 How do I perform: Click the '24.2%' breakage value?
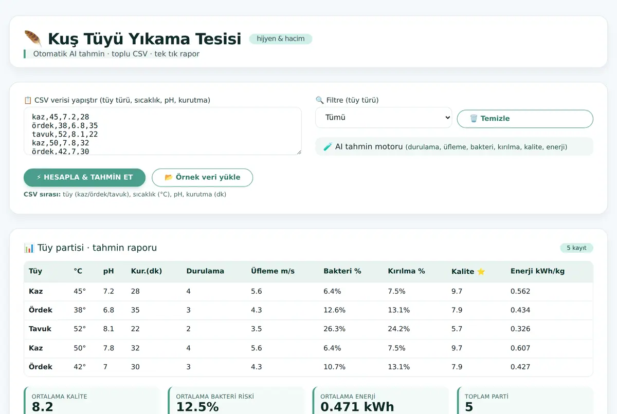398,329
